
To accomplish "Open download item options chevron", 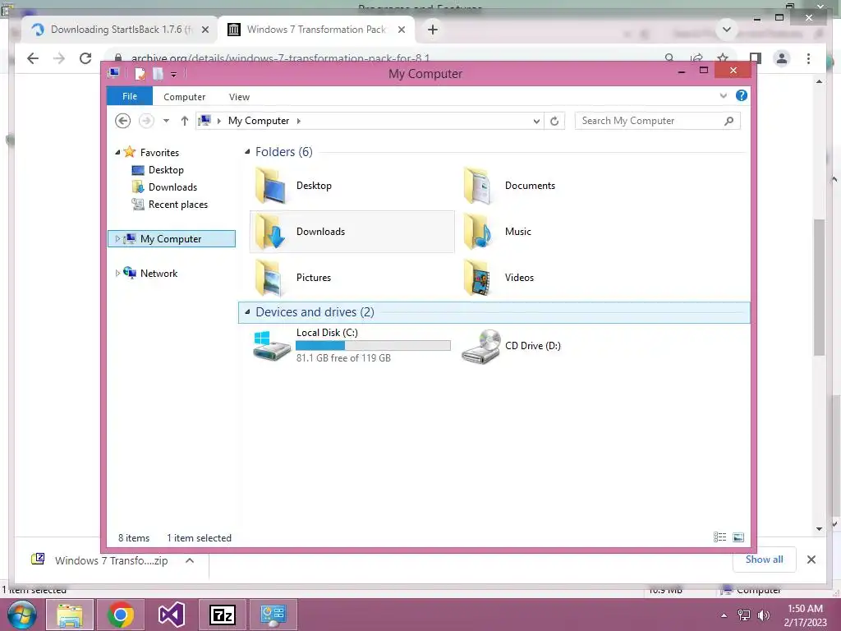I will click(190, 560).
